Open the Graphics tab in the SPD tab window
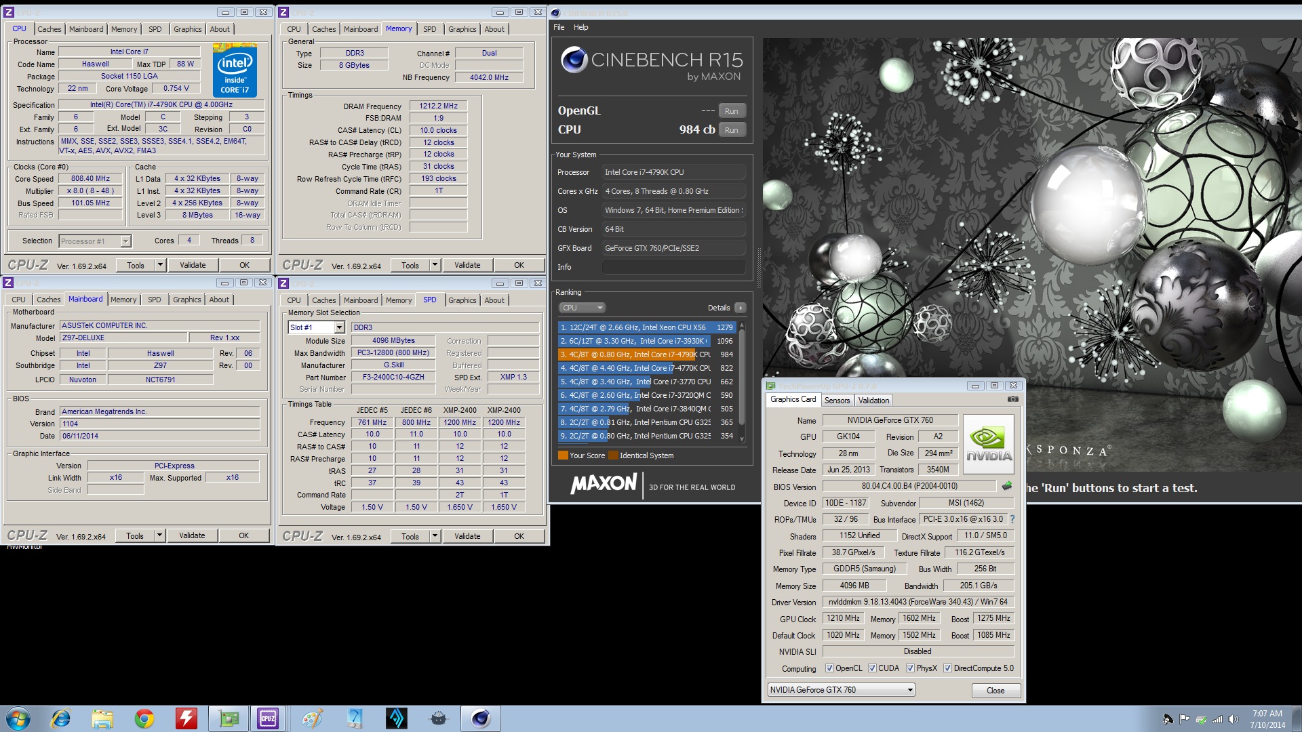The width and height of the screenshot is (1302, 732). pos(462,300)
